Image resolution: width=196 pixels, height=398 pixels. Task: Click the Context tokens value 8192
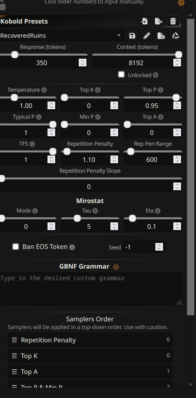(x=136, y=63)
